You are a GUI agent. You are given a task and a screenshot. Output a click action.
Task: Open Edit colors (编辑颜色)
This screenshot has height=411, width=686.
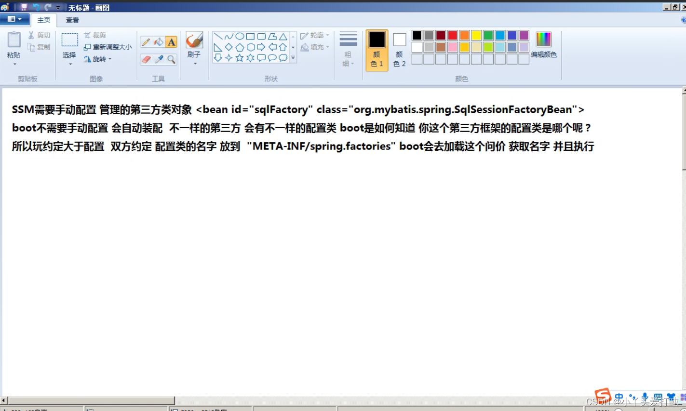[x=544, y=45]
